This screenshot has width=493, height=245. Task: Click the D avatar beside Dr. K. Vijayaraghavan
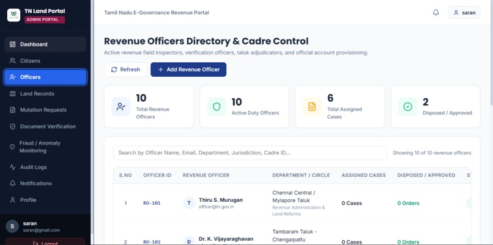(189, 241)
